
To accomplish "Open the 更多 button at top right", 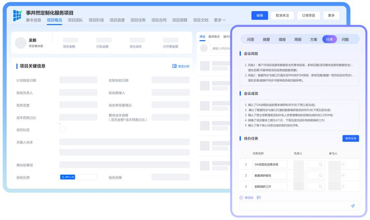I will point(331,15).
